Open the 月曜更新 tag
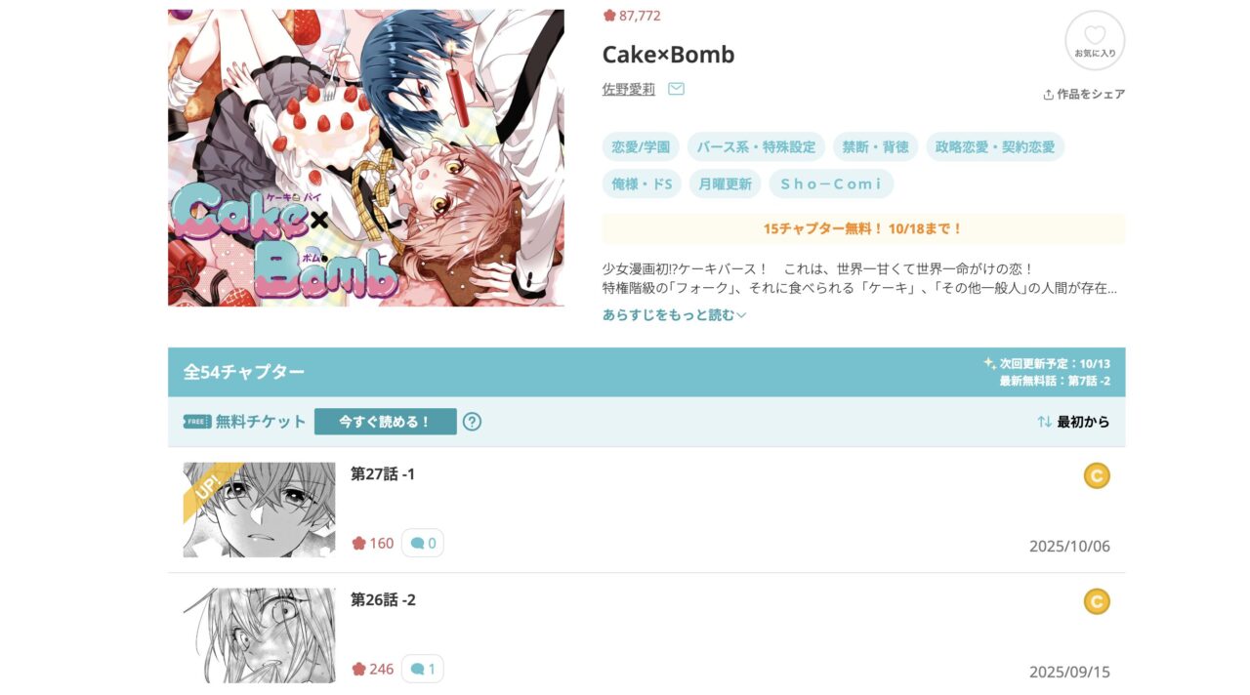This screenshot has width=1250, height=695. [725, 184]
